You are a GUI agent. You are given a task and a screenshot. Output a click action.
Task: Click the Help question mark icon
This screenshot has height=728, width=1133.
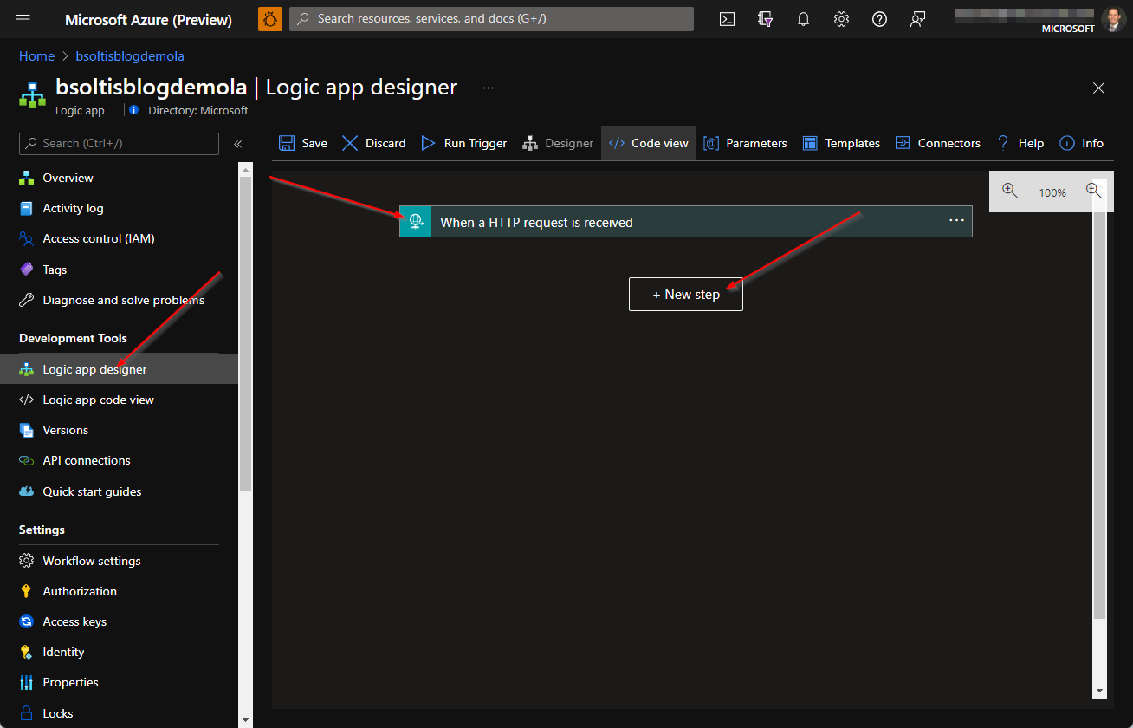pos(879,18)
